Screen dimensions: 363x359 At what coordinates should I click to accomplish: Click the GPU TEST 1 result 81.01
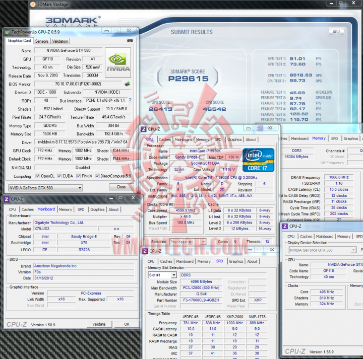click(297, 59)
